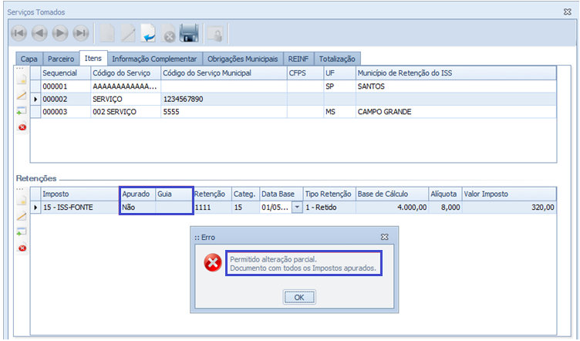Click the Apurado cell showing Não
Viewport: 580px width, 341px height.
[x=137, y=208]
